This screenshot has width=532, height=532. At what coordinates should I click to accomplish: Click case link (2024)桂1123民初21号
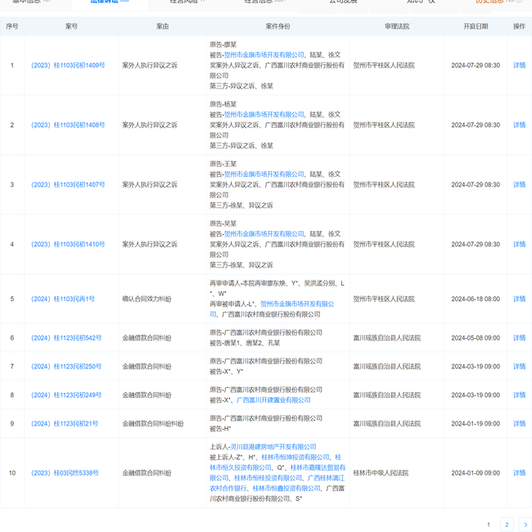(x=65, y=424)
